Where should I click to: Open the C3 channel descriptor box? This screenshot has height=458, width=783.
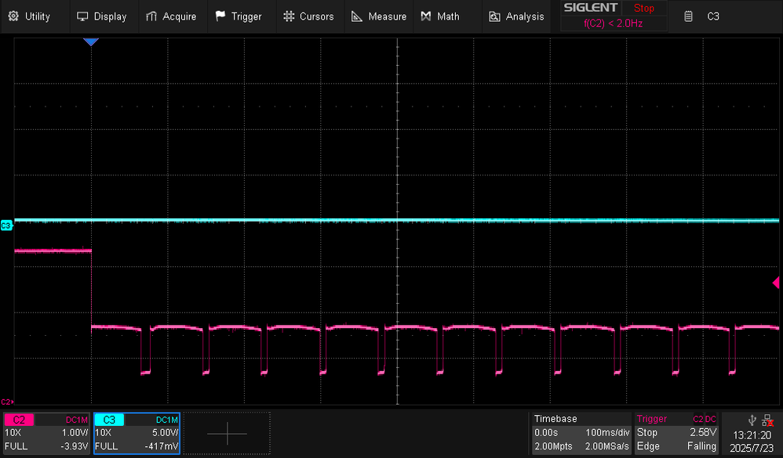(x=137, y=433)
